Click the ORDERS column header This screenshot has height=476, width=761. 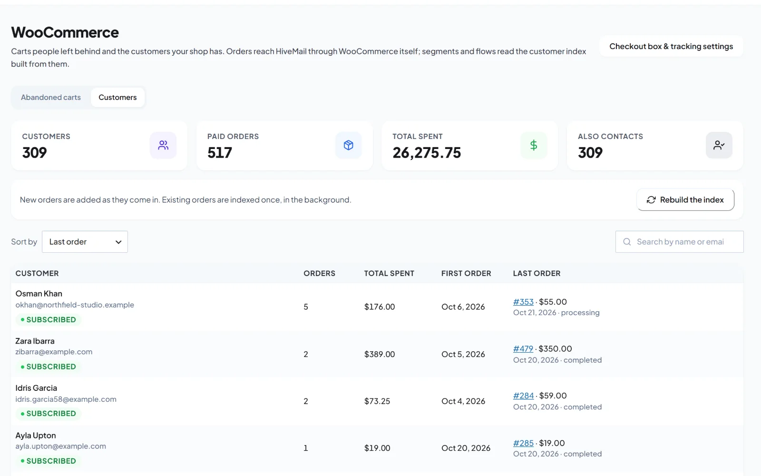pyautogui.click(x=320, y=274)
